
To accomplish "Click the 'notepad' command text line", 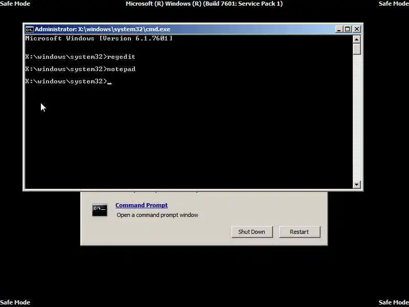I will pos(80,69).
